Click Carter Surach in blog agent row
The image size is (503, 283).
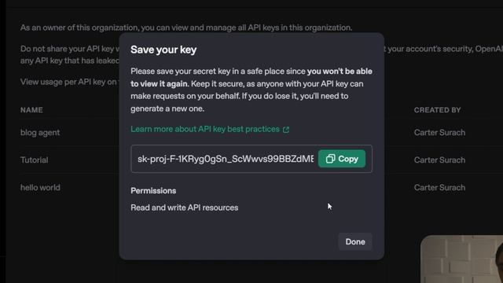point(439,133)
